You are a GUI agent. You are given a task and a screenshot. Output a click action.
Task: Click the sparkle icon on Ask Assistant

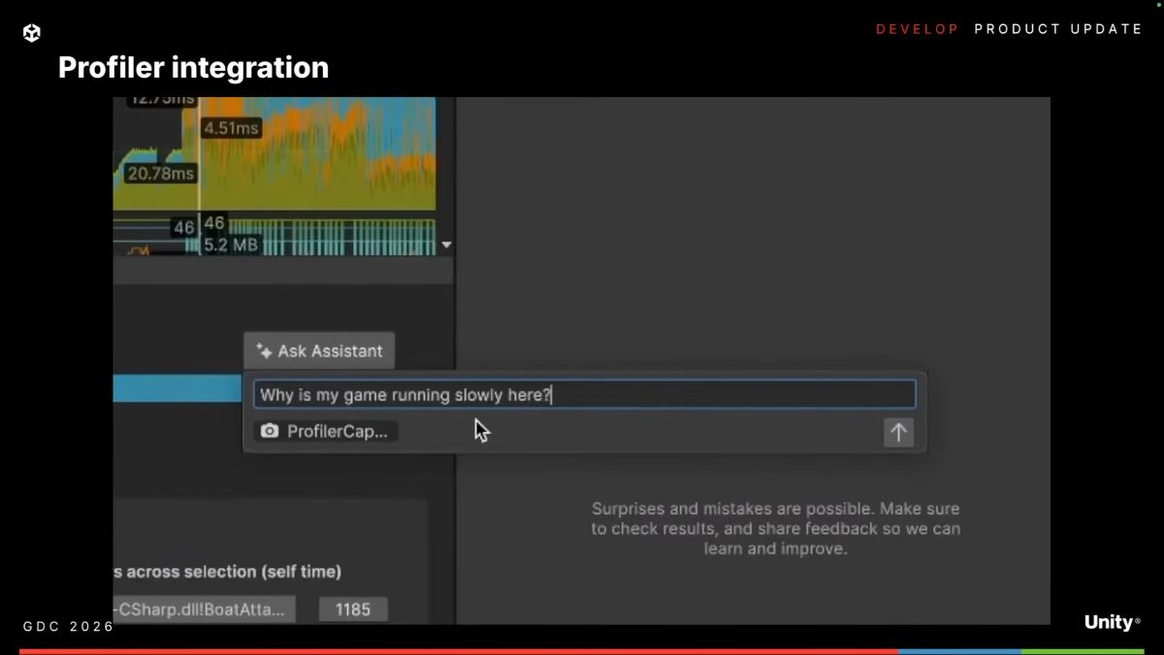pos(264,351)
